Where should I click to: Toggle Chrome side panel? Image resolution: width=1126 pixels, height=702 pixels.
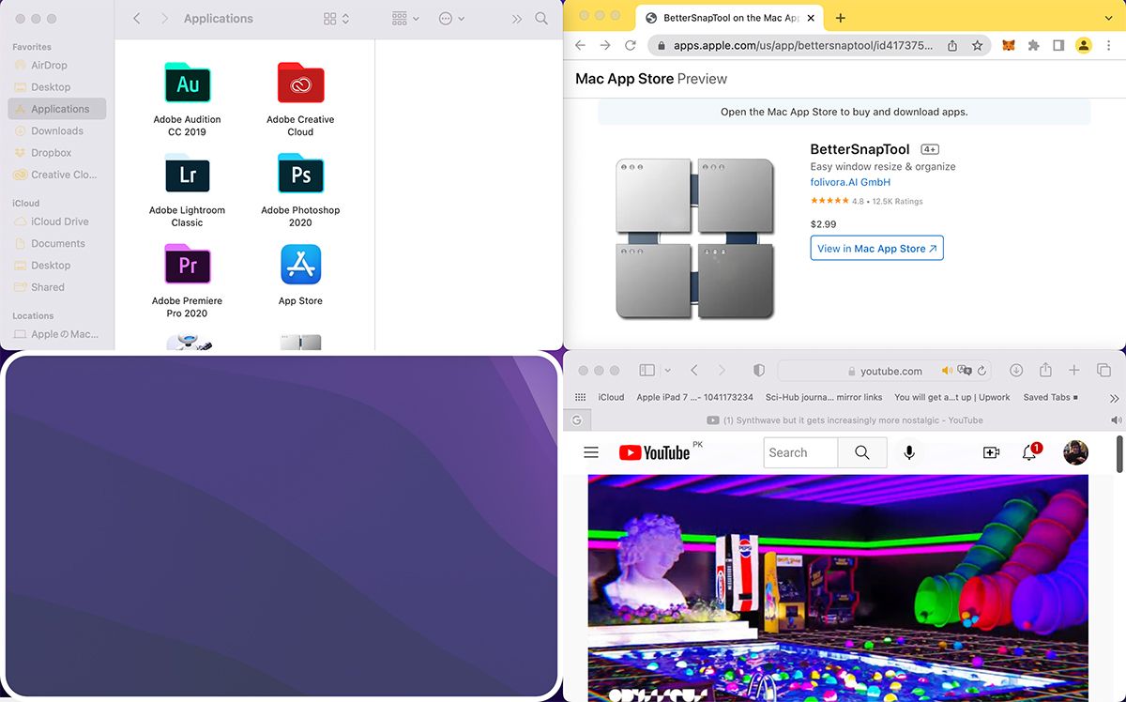click(x=1058, y=45)
